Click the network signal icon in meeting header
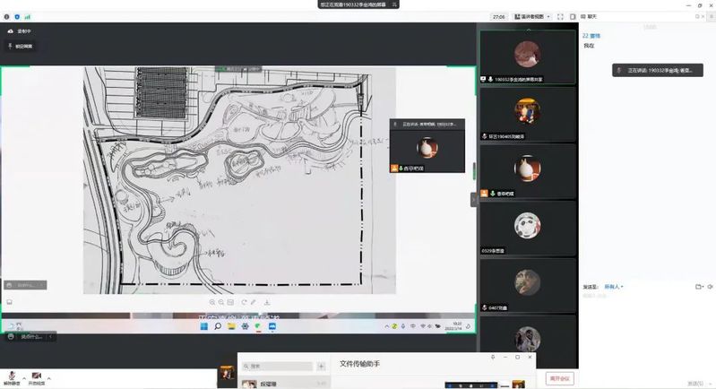Image resolution: width=716 pixels, height=389 pixels. (x=26, y=16)
